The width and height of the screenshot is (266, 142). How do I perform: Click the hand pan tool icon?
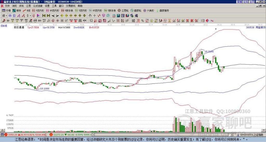90,16
